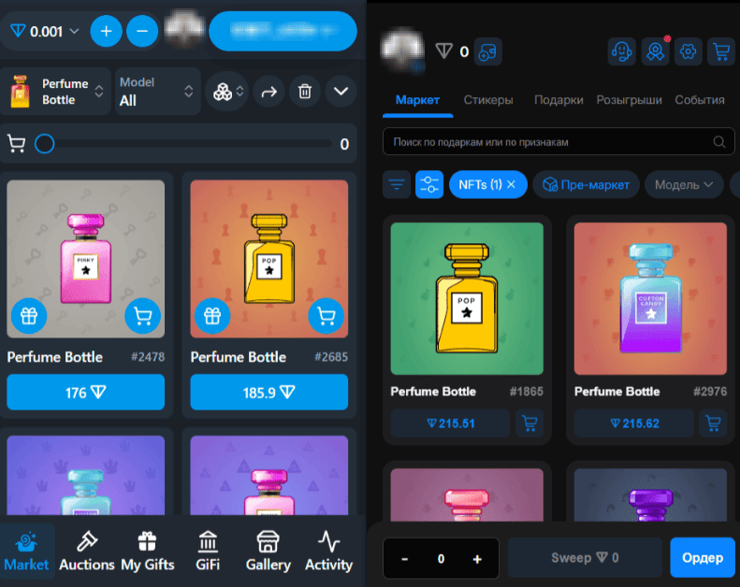Click the cart quantity slider handle
Image resolution: width=740 pixels, height=587 pixels.
[x=45, y=144]
